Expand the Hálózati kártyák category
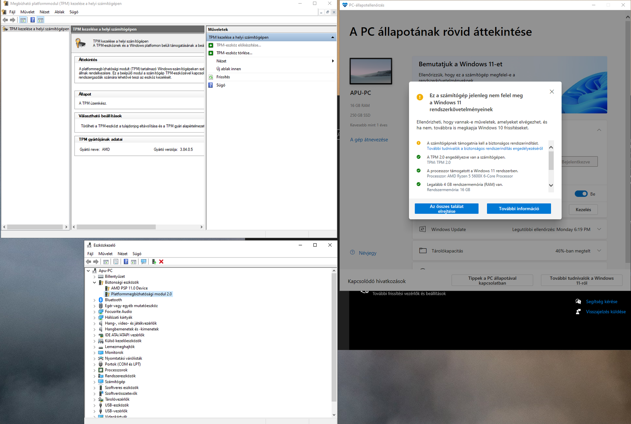The image size is (631, 424). [x=95, y=318]
